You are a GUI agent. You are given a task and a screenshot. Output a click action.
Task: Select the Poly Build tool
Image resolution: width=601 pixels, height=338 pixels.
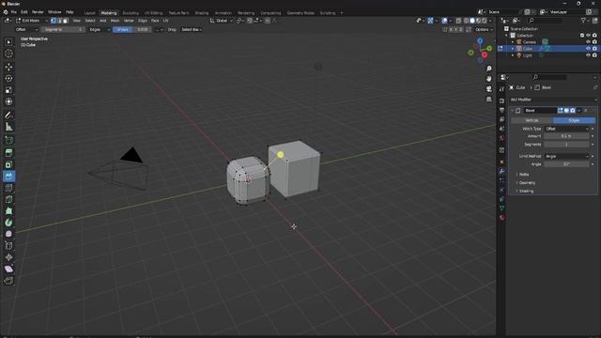click(x=8, y=210)
